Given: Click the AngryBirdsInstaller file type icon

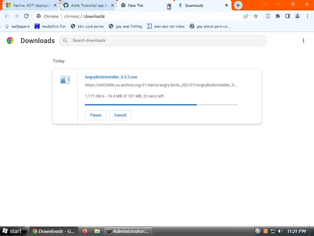Looking at the screenshot, I should pos(65,80).
